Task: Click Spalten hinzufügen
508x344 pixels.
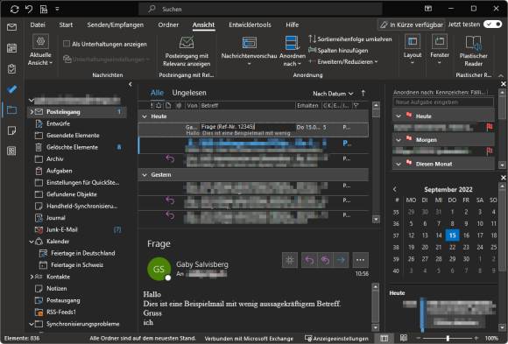Action: [x=338, y=50]
